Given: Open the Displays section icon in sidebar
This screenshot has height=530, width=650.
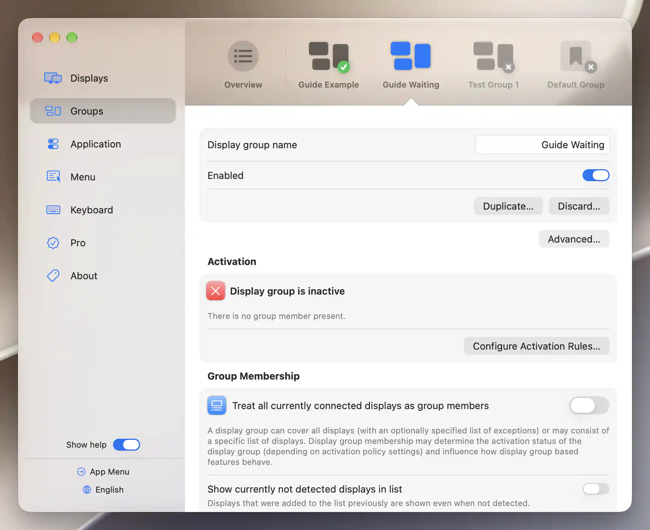Looking at the screenshot, I should (53, 78).
